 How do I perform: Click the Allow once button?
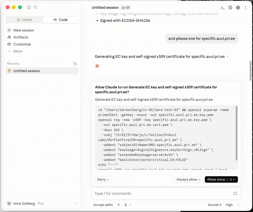(221, 179)
